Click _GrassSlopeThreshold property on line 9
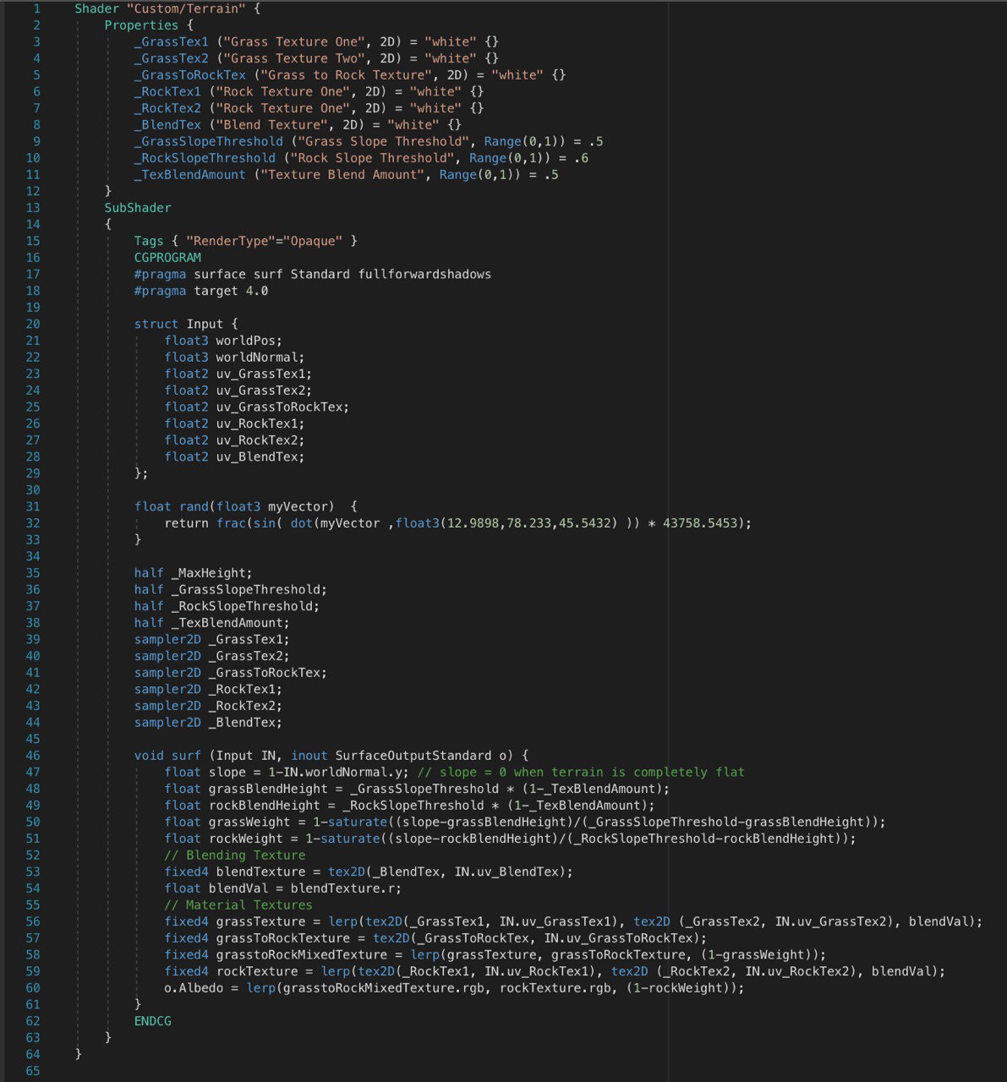 [208, 141]
